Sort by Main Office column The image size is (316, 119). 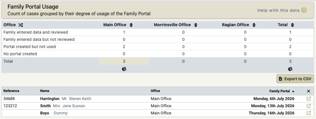click(x=131, y=25)
